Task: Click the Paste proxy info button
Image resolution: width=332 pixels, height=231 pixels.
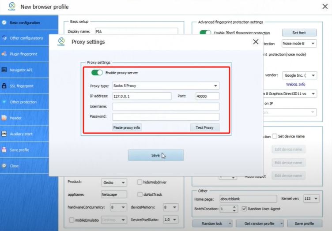Action: [127, 127]
